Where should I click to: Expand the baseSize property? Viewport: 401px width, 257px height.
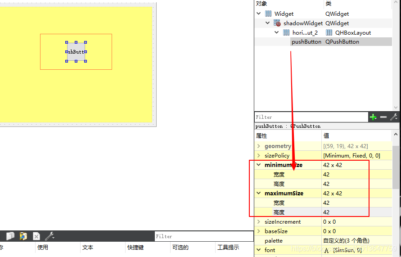[x=258, y=231]
